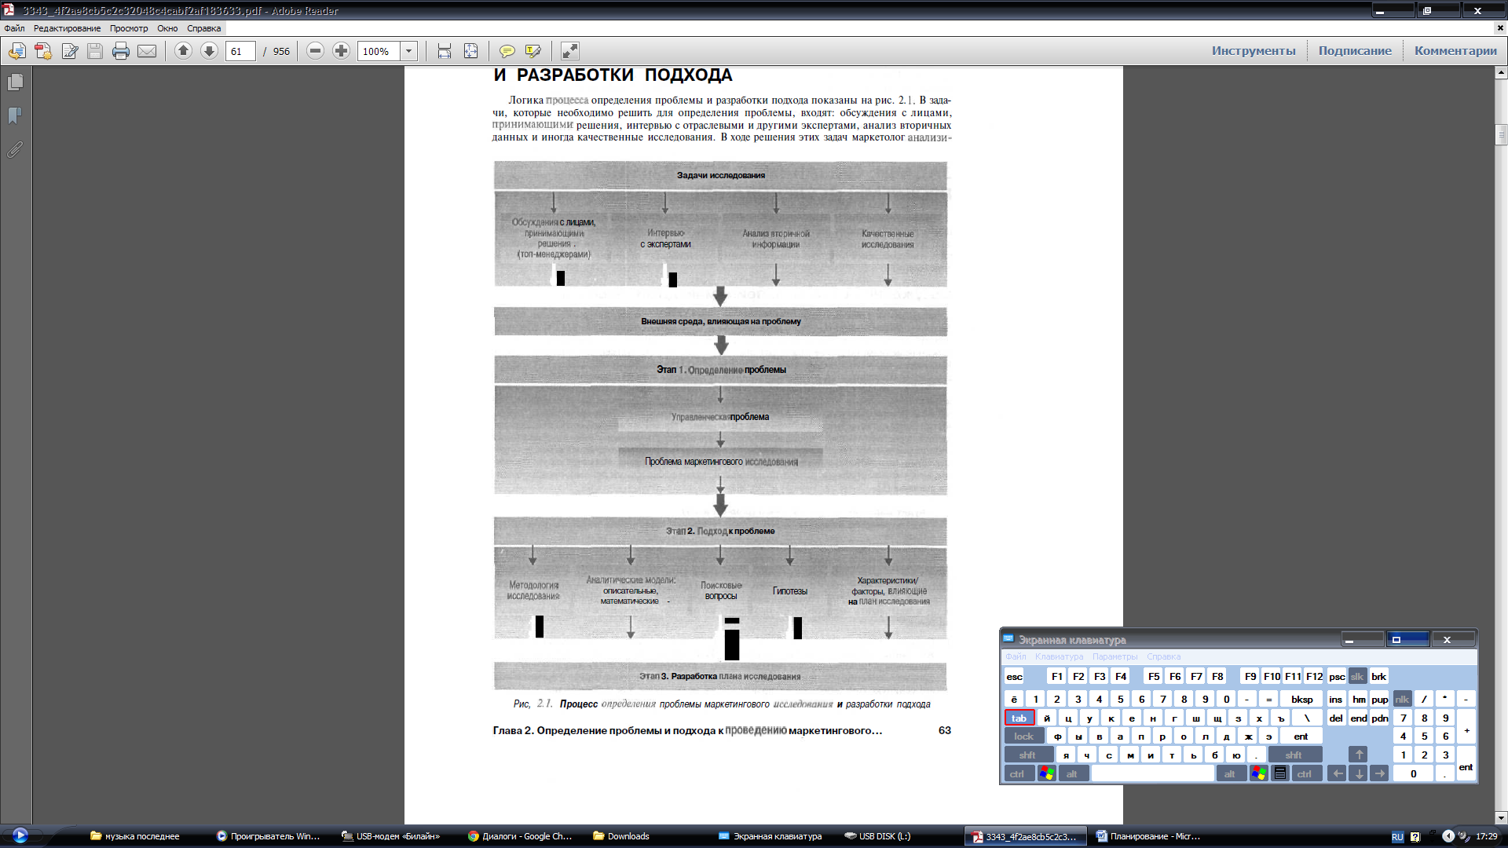Click the zoom out minus button
Screen dimensions: 1508x848
315,51
